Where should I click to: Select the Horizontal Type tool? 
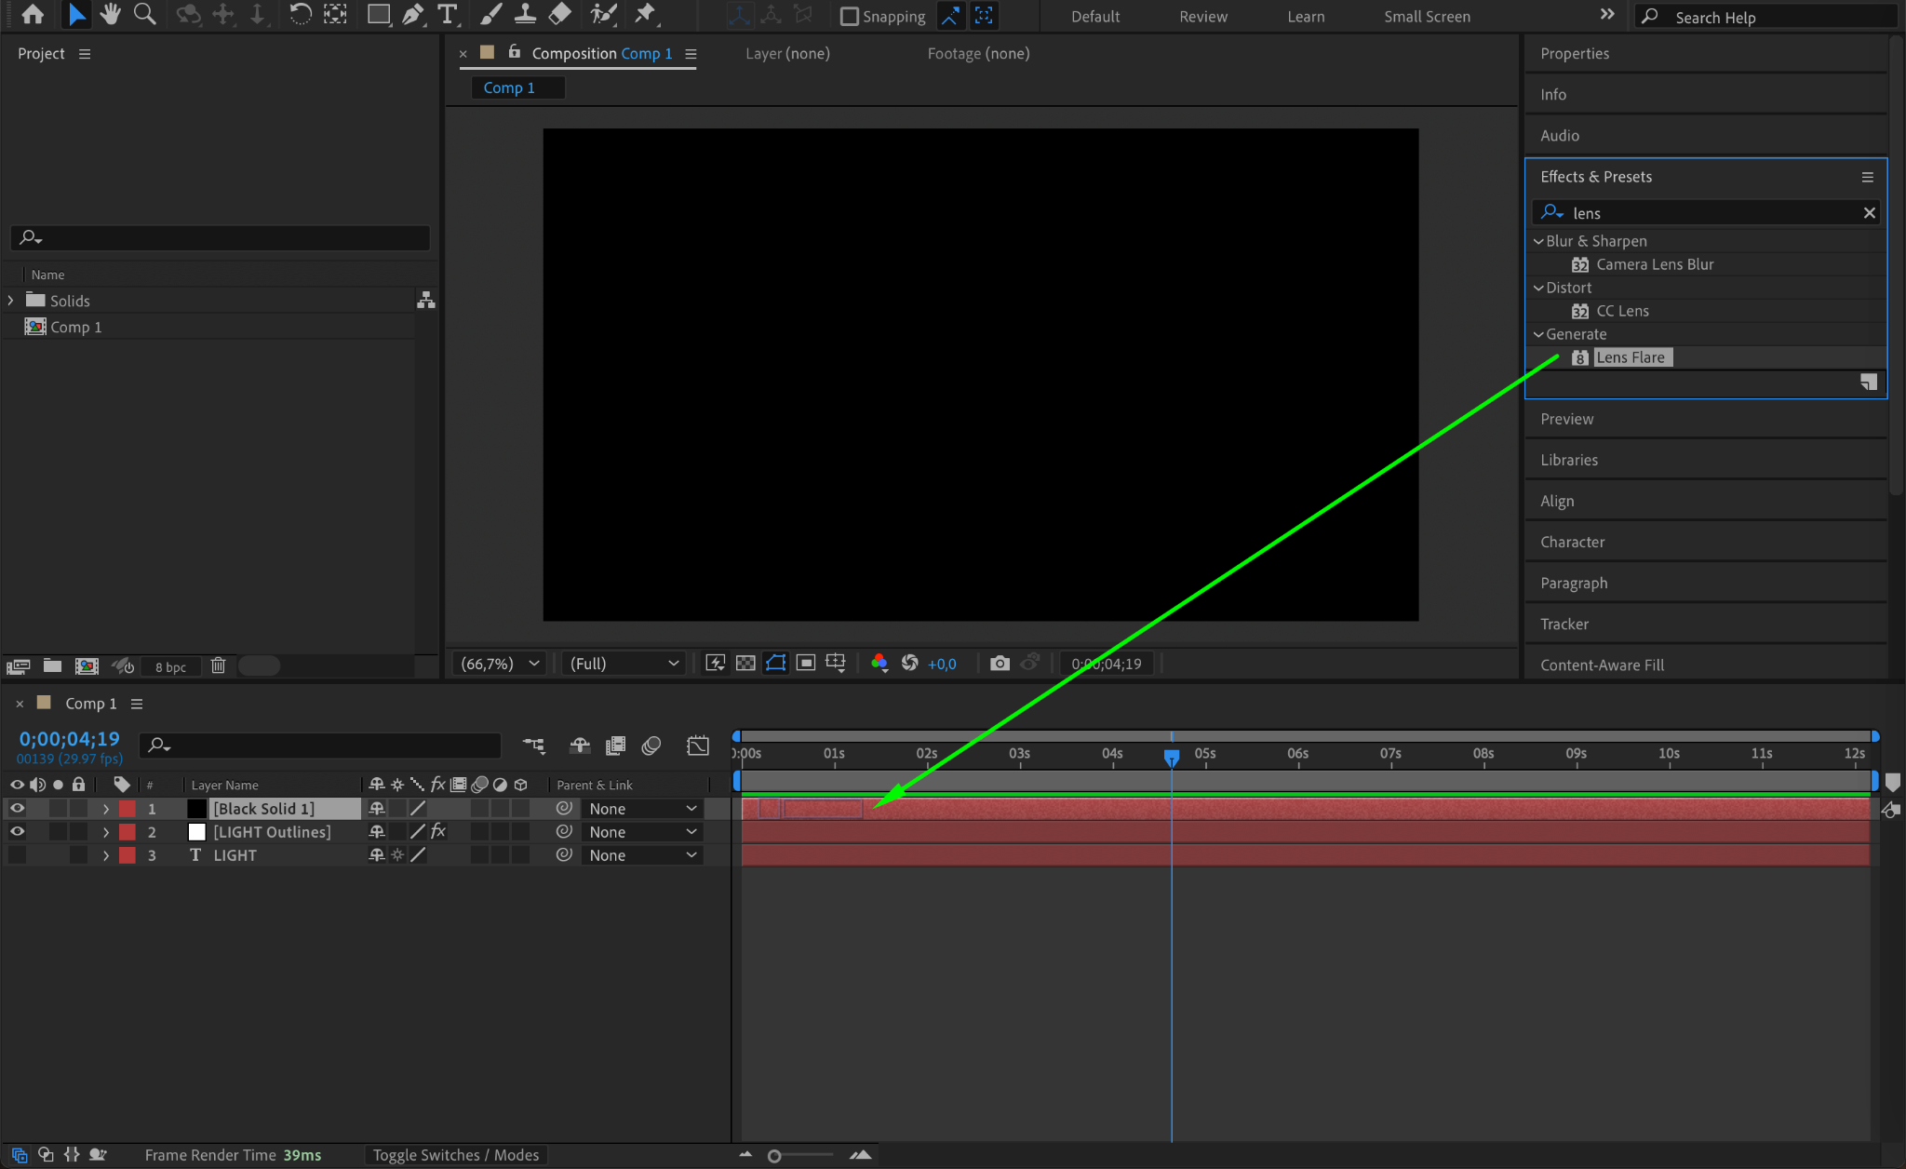[x=448, y=14]
